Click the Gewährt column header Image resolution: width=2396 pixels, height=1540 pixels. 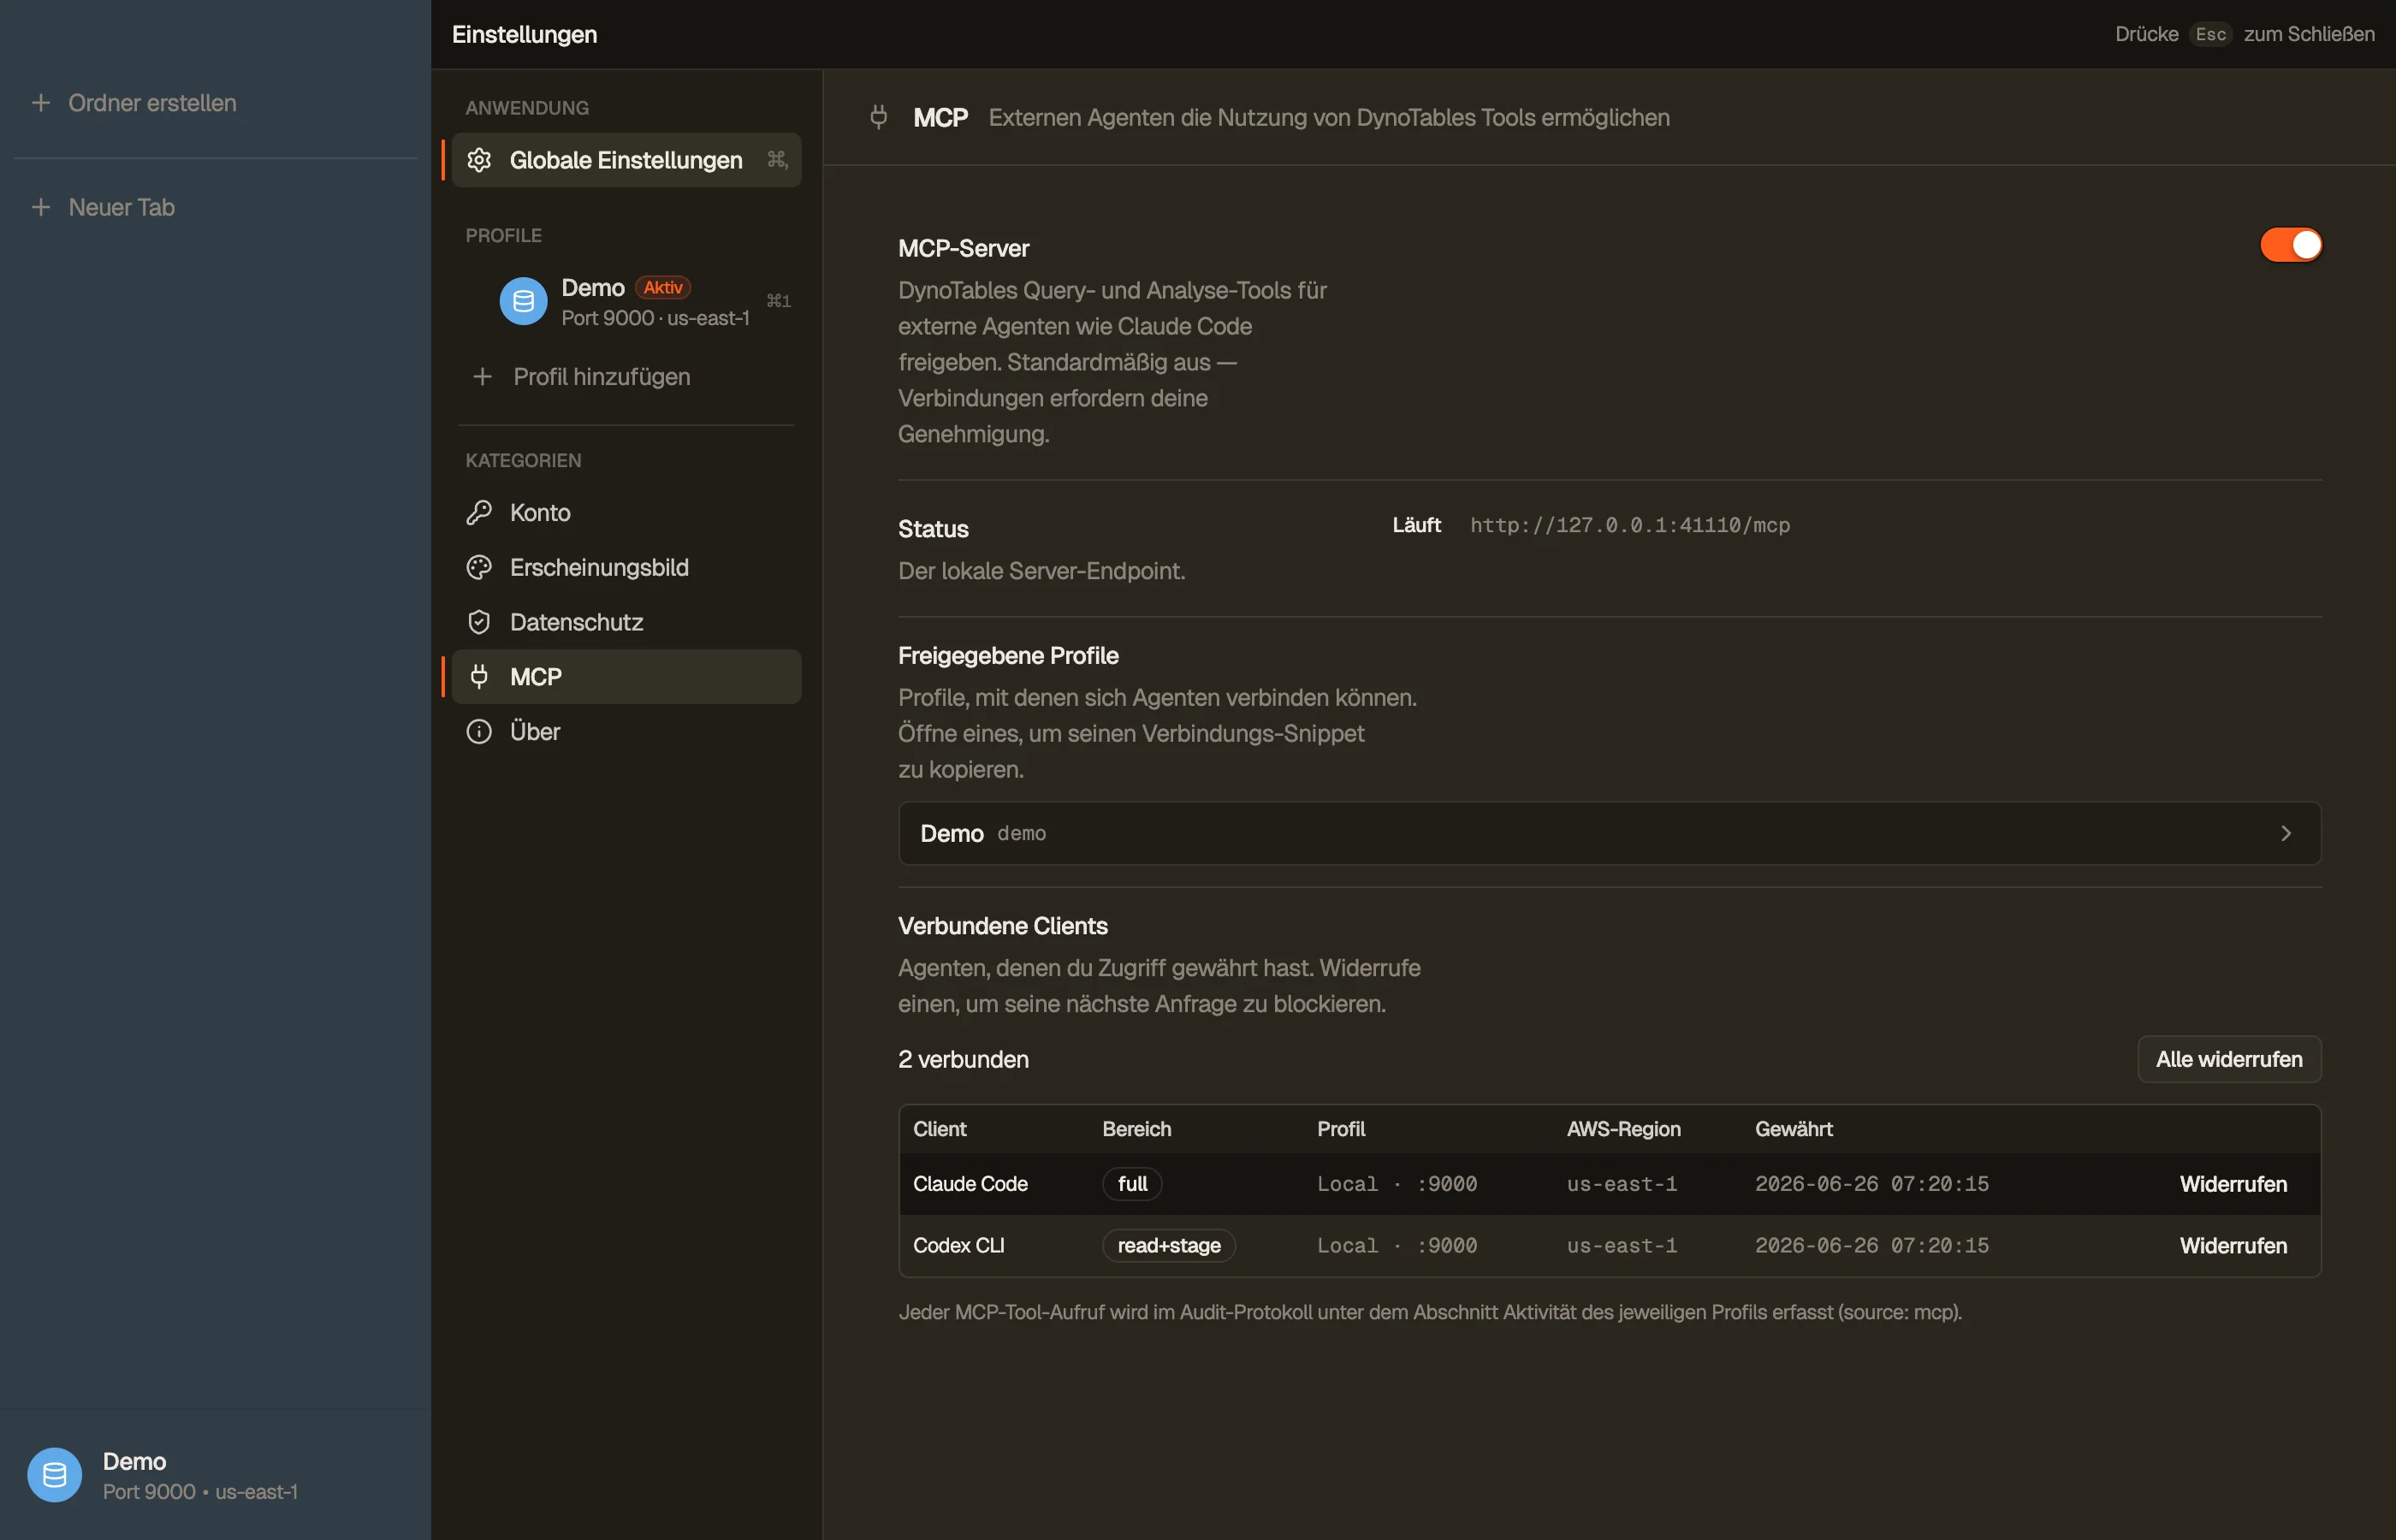pos(1793,1129)
